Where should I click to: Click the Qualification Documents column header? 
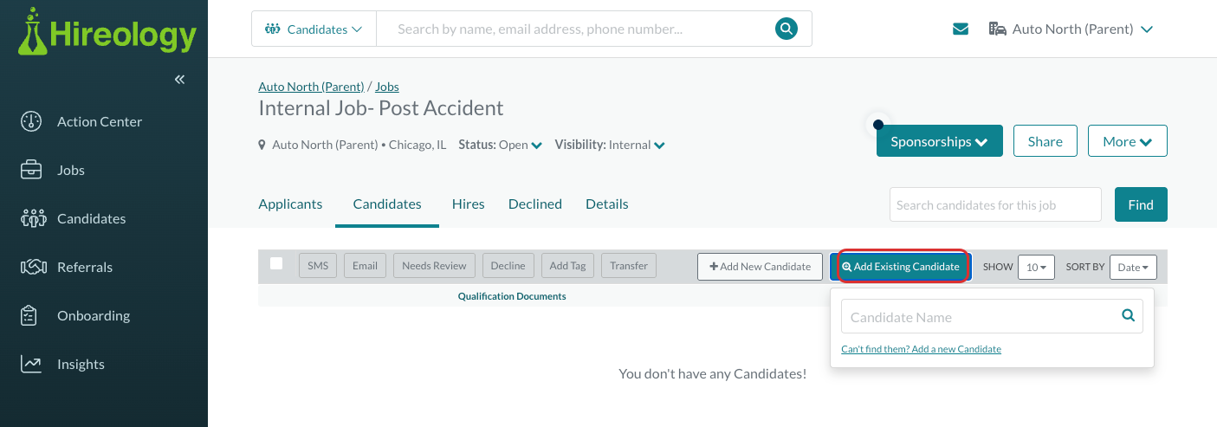pos(512,296)
